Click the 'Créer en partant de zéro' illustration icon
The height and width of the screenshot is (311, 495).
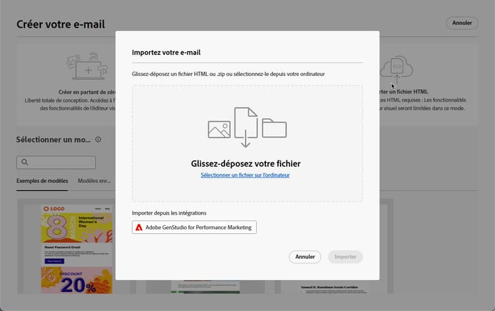(x=87, y=66)
